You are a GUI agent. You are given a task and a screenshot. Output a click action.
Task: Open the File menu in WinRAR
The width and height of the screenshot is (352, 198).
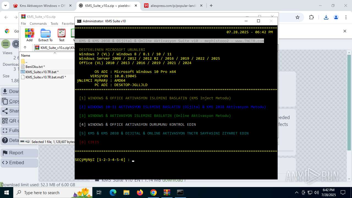tap(23, 24)
